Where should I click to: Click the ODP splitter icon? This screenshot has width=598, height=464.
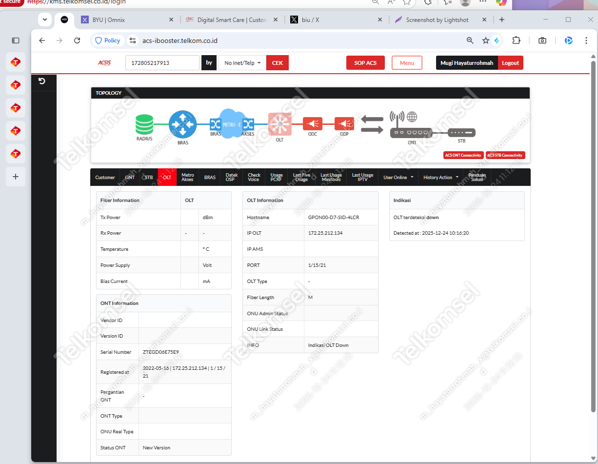point(344,124)
